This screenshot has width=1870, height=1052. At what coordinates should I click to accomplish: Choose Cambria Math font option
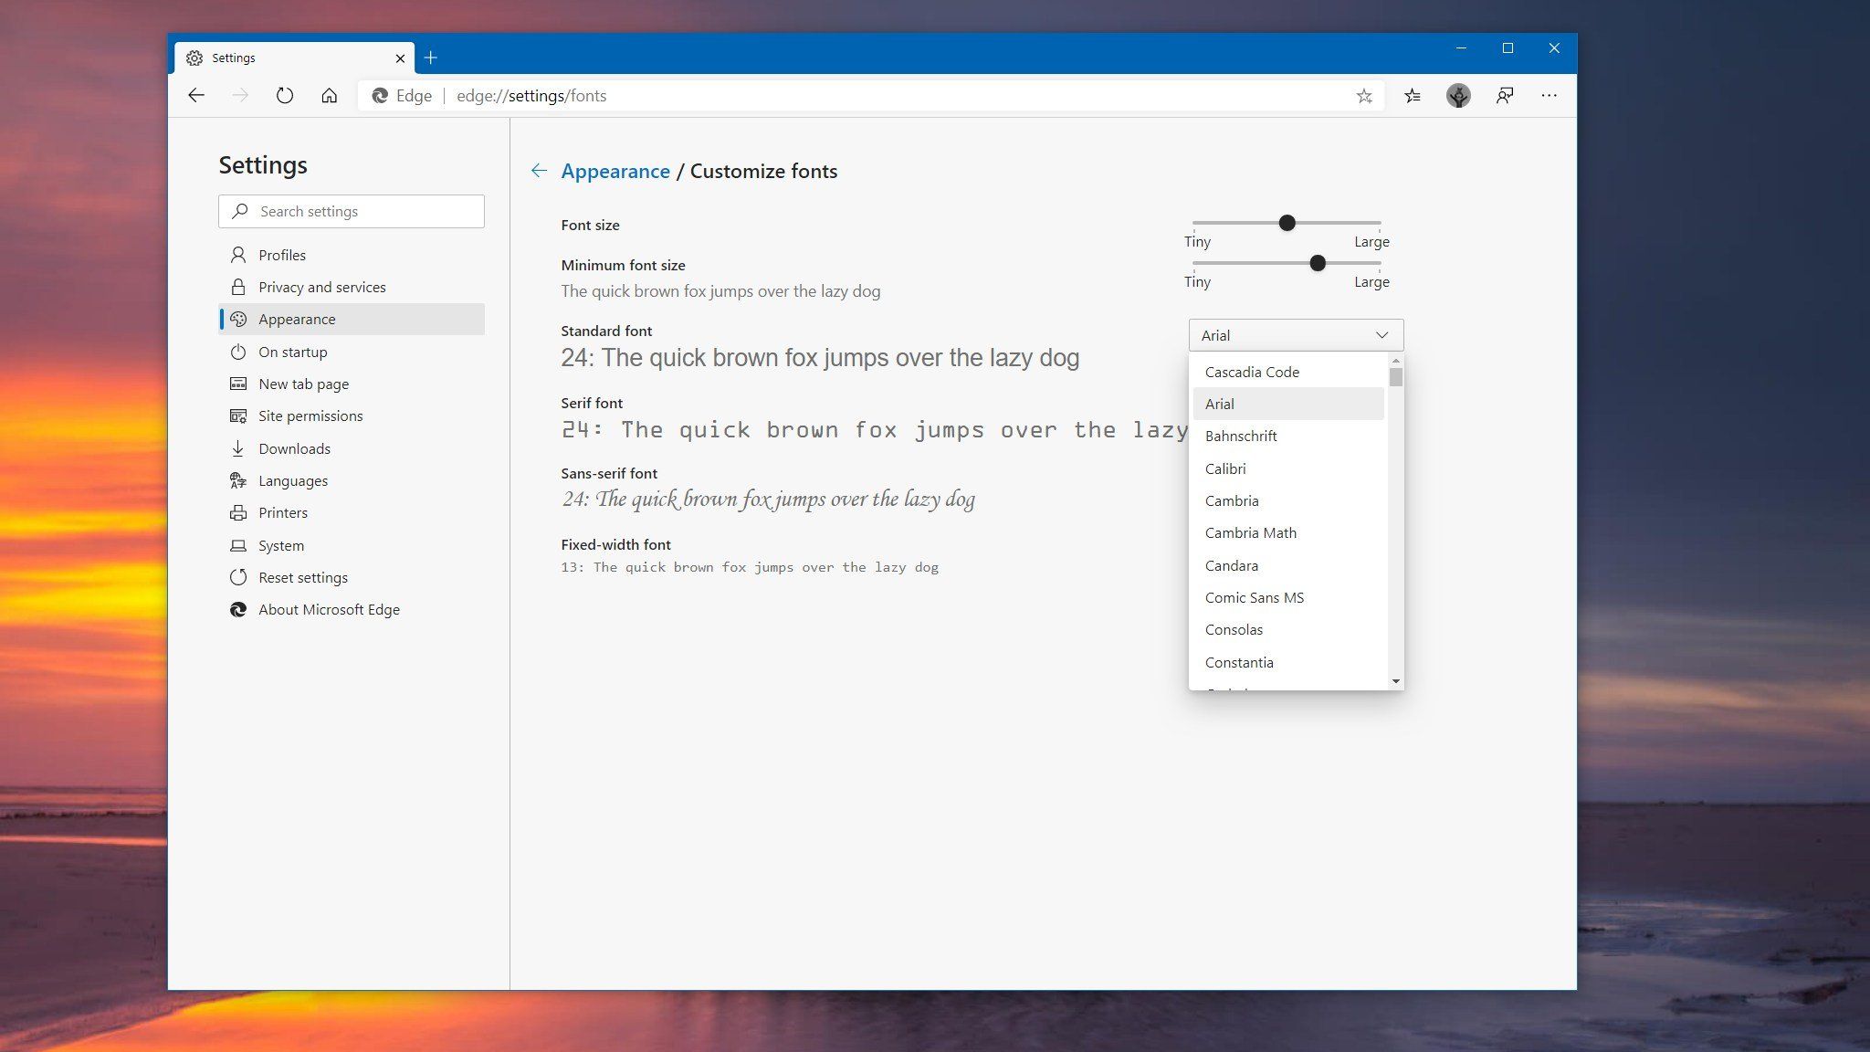click(x=1288, y=532)
